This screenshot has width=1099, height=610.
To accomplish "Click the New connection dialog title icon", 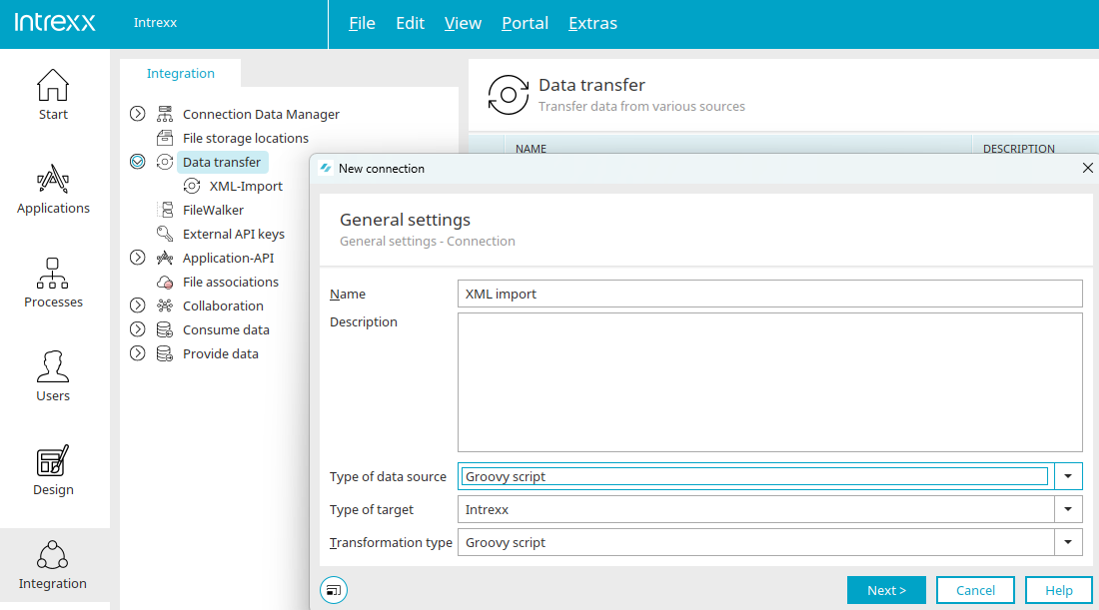I will [x=326, y=168].
